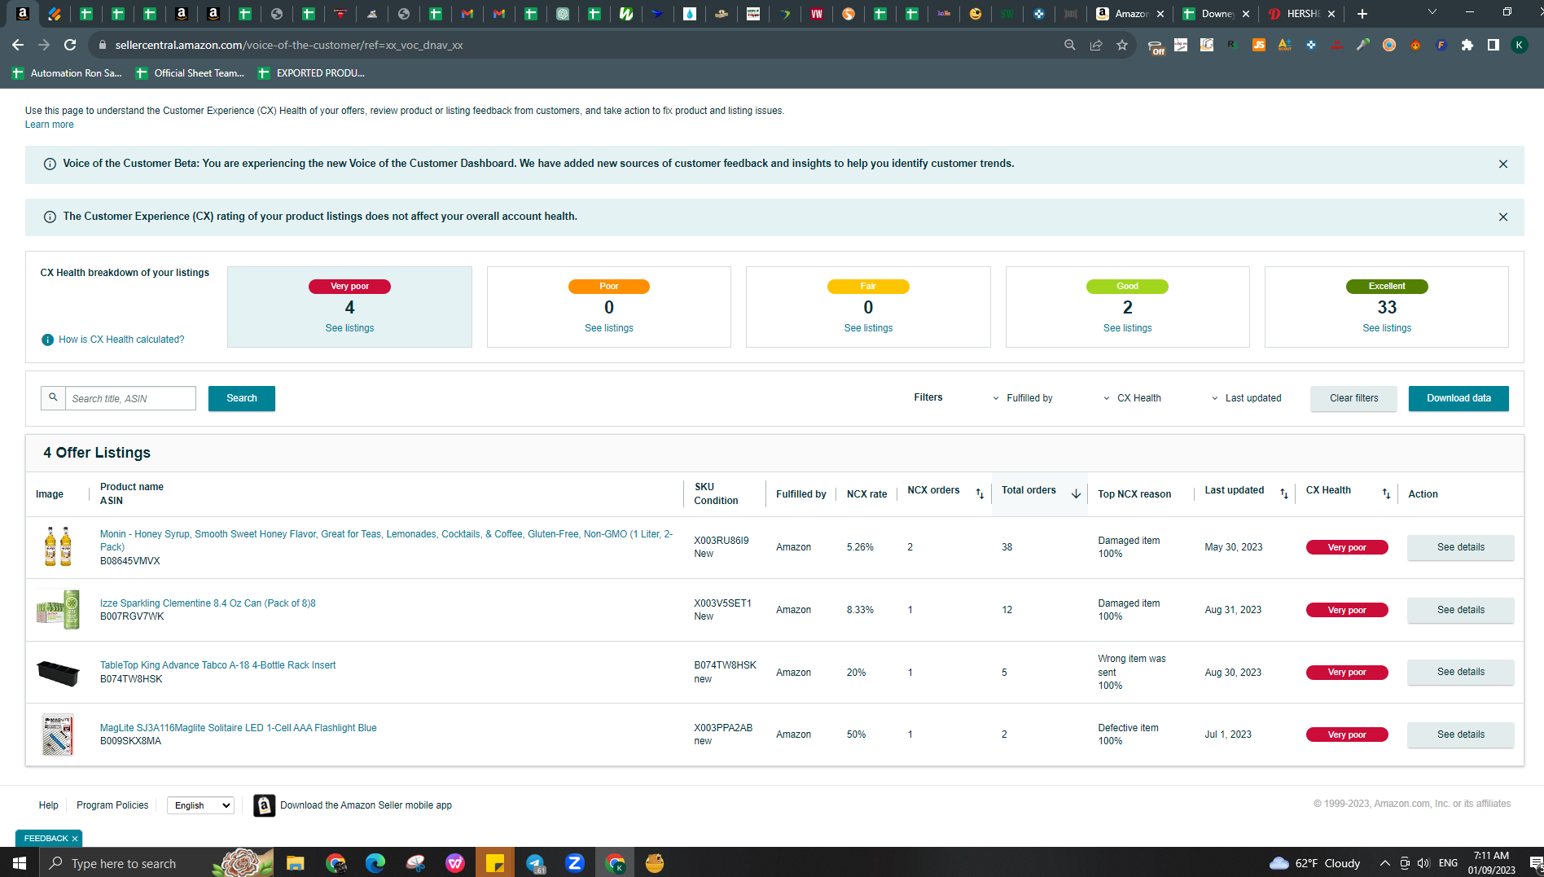Open the EXPORTED PRODU... bookmark
1544x877 pixels.
click(x=311, y=73)
